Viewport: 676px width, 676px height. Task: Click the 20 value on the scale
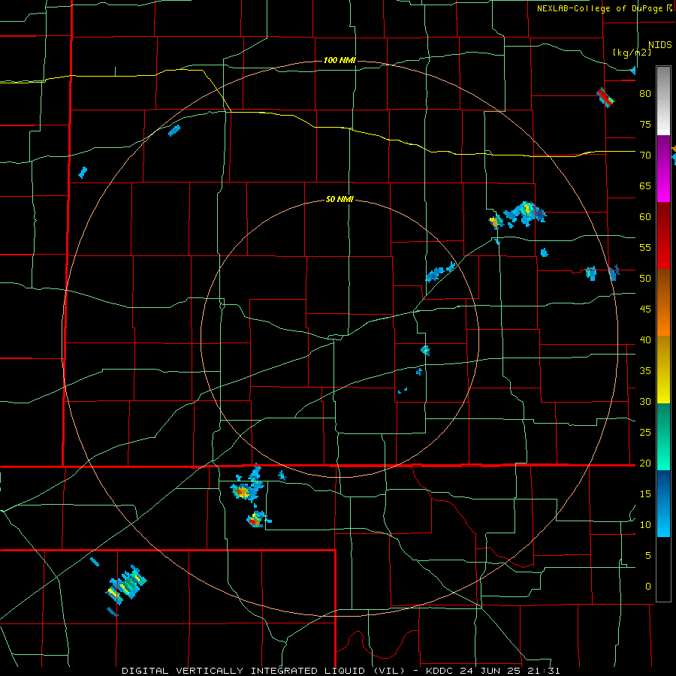(x=645, y=463)
